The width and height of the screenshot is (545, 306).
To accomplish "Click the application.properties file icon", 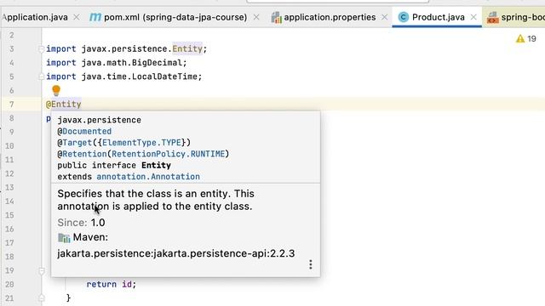I will pos(276,17).
